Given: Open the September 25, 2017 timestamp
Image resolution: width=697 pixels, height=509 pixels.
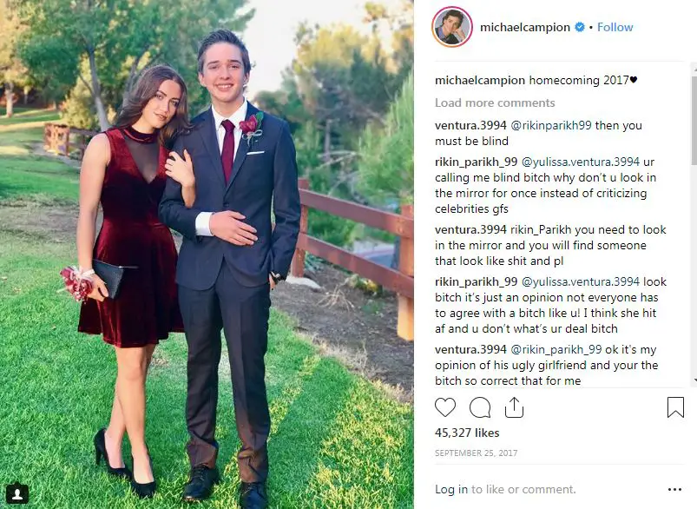Looking at the screenshot, I should click(x=476, y=453).
